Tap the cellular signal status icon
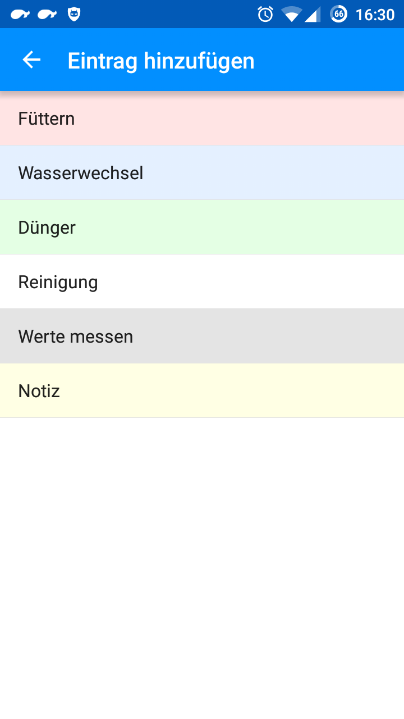The image size is (404, 719). 313,15
